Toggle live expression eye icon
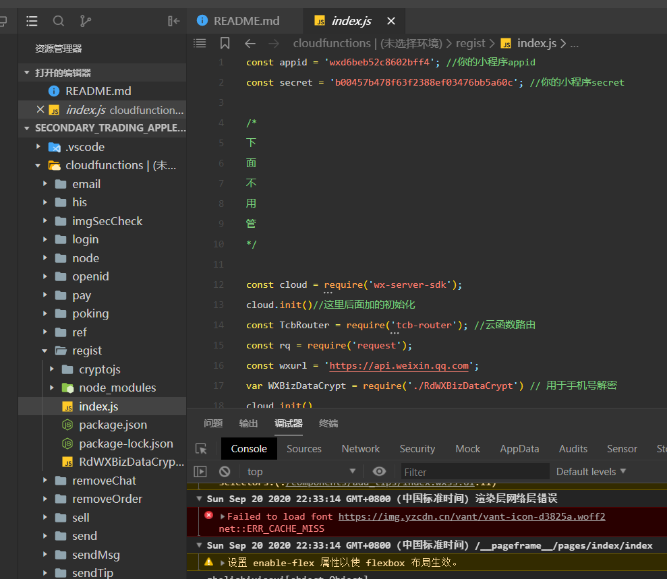The image size is (667, 579). tap(379, 471)
